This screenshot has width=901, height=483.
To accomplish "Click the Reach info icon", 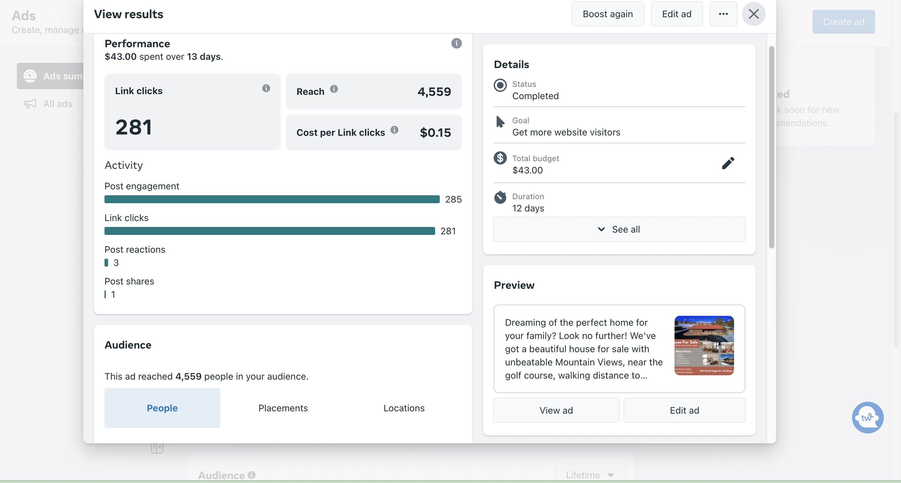I will (x=334, y=89).
